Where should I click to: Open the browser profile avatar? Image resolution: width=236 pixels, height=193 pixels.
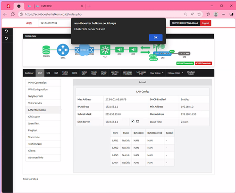pos(216,14)
